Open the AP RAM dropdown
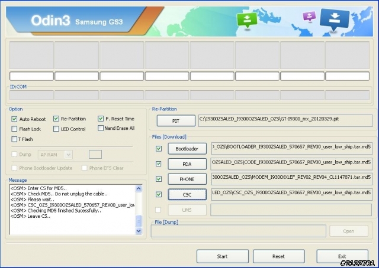 point(55,155)
